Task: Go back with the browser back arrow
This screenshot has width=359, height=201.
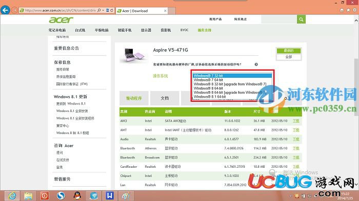Action: pos(5,10)
